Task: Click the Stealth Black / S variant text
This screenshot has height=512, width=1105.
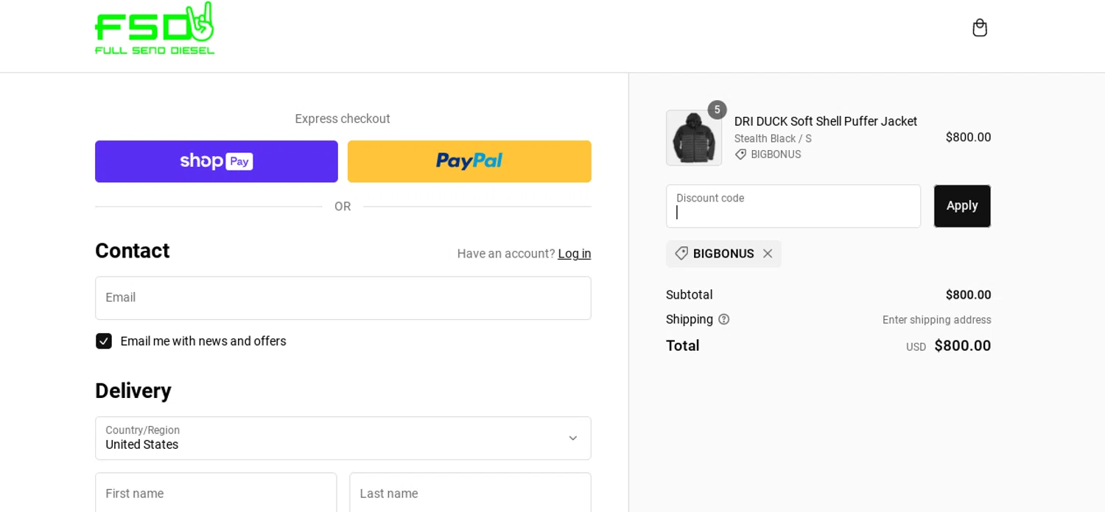Action: 773,138
